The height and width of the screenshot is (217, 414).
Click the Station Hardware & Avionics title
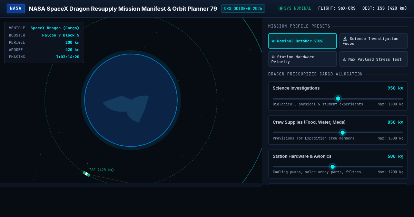click(x=302, y=156)
